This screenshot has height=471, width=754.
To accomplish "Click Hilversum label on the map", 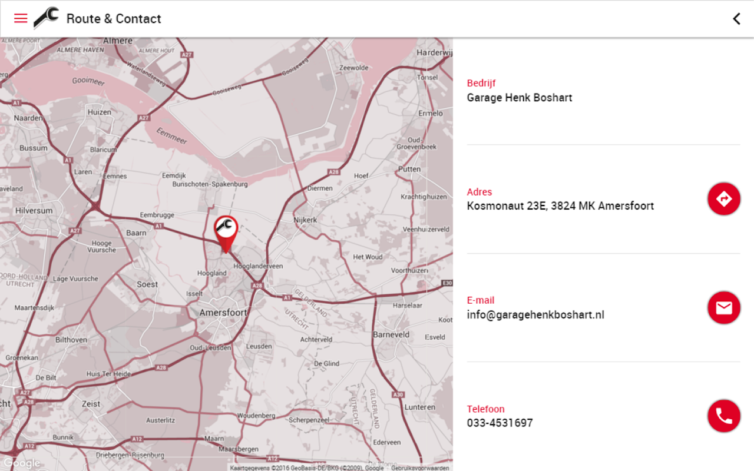I will (34, 210).
